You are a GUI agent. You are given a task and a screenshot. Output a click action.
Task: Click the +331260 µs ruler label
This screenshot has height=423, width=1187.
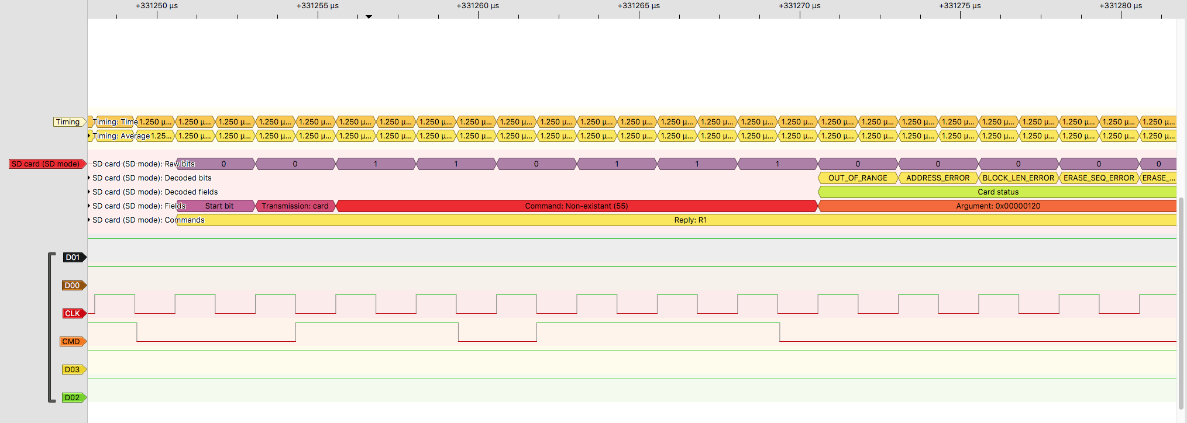tap(478, 6)
